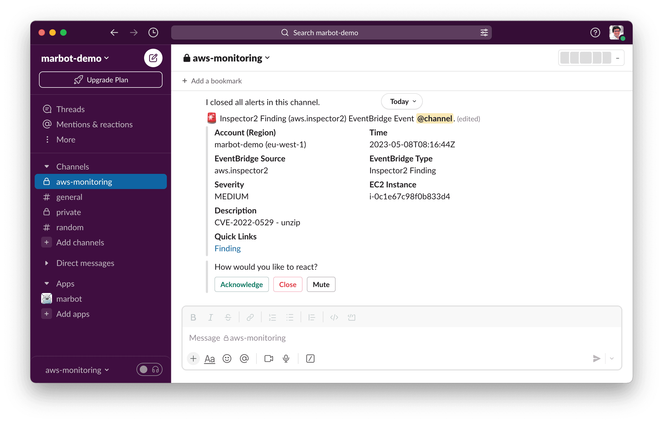Open the Today date dropdown
Image resolution: width=663 pixels, height=423 pixels.
[x=402, y=101]
